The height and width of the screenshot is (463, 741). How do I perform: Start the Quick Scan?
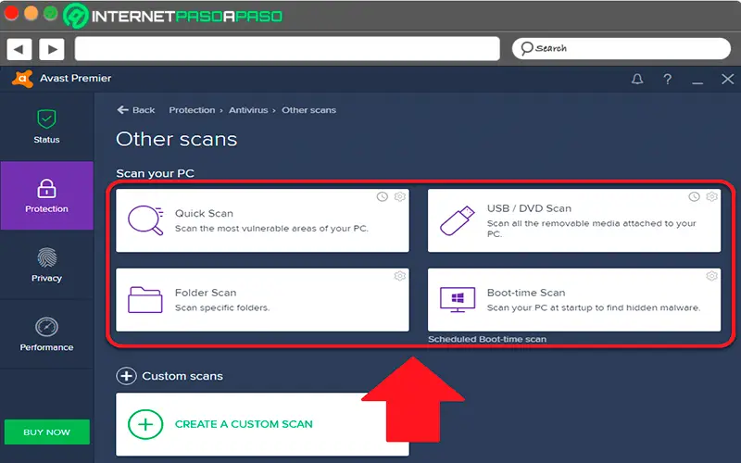(x=262, y=220)
